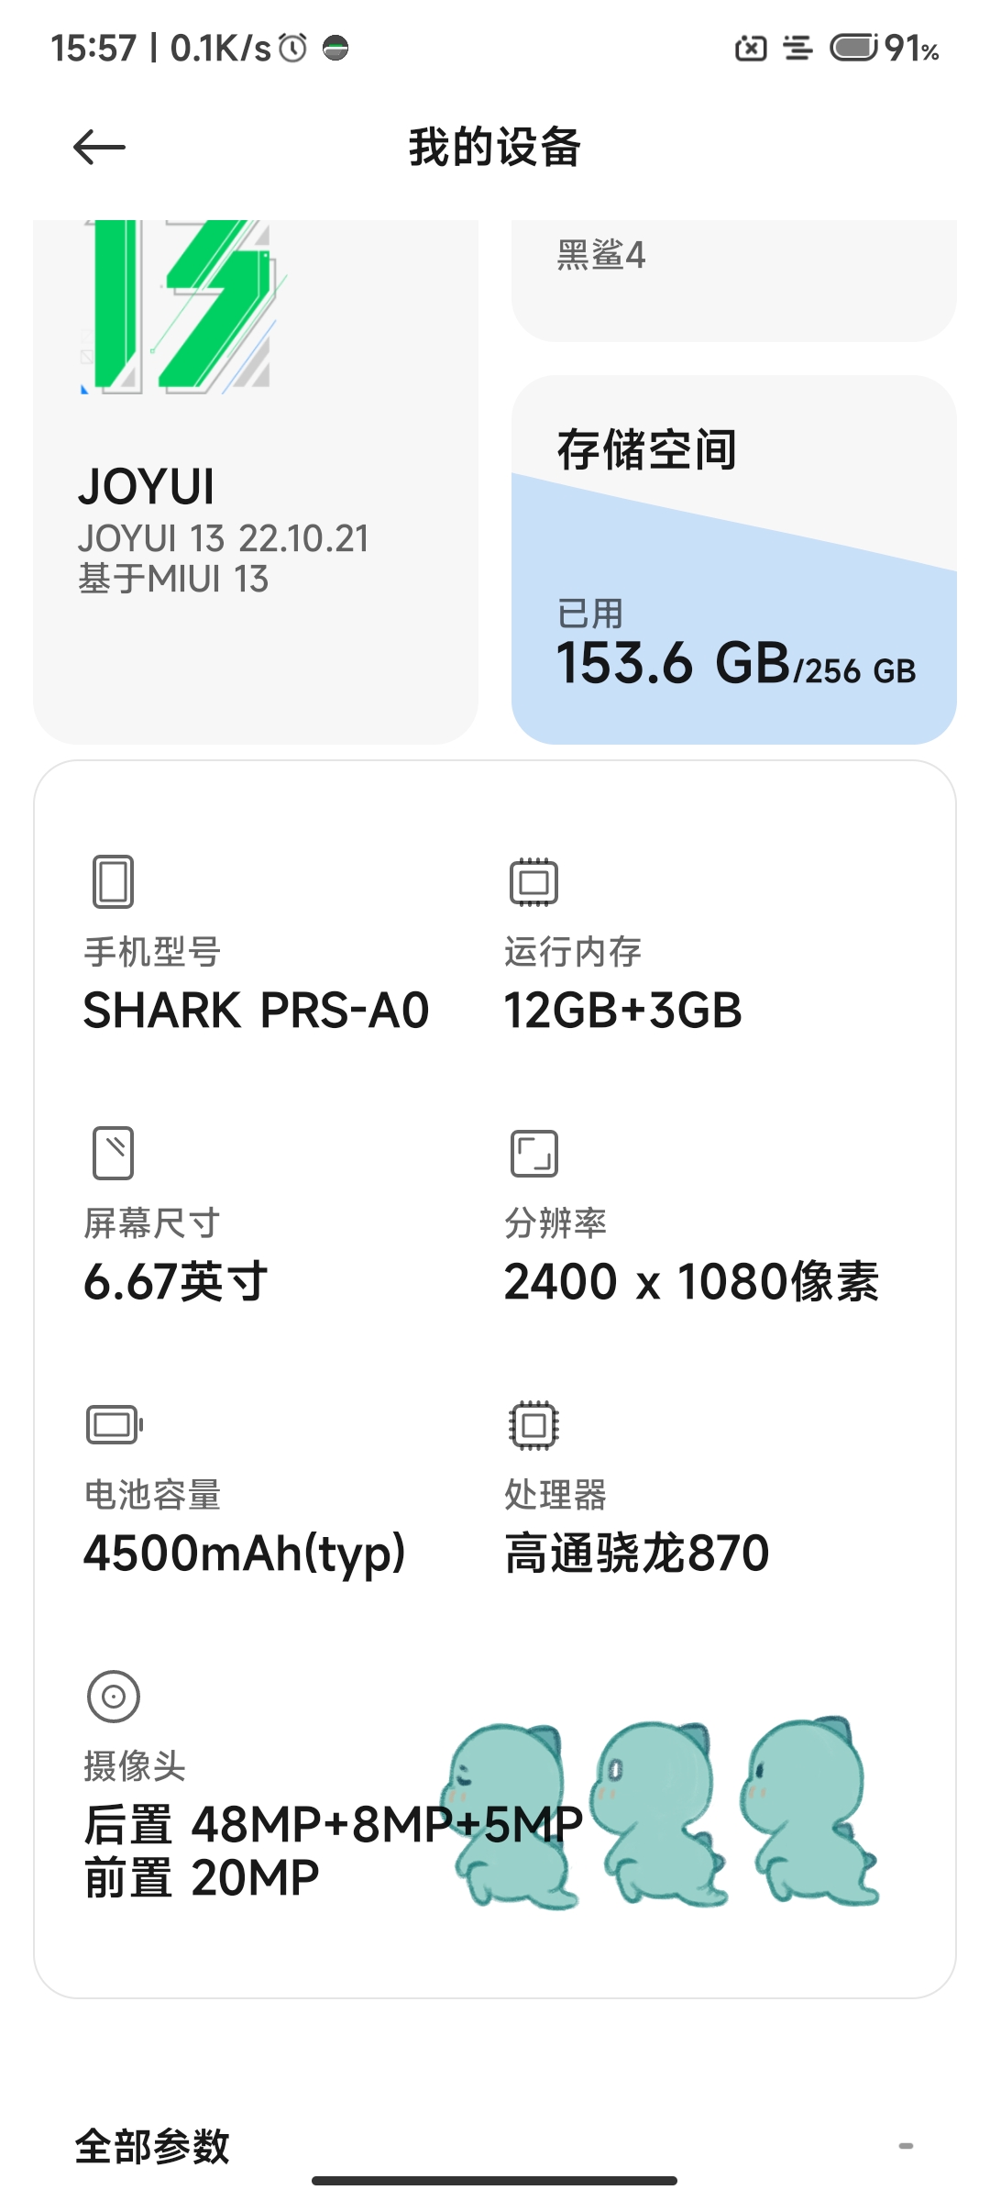Tap the 12GB+3GB memory value

tap(623, 1011)
